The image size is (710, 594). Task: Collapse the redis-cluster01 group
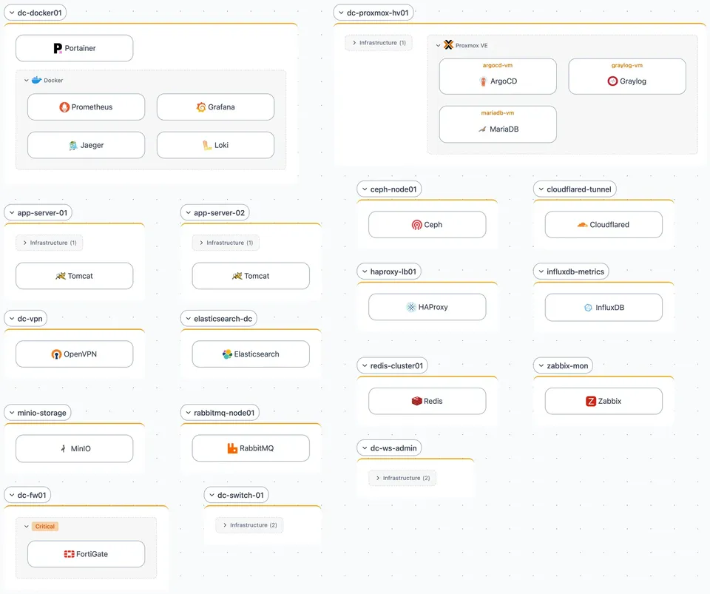(365, 366)
